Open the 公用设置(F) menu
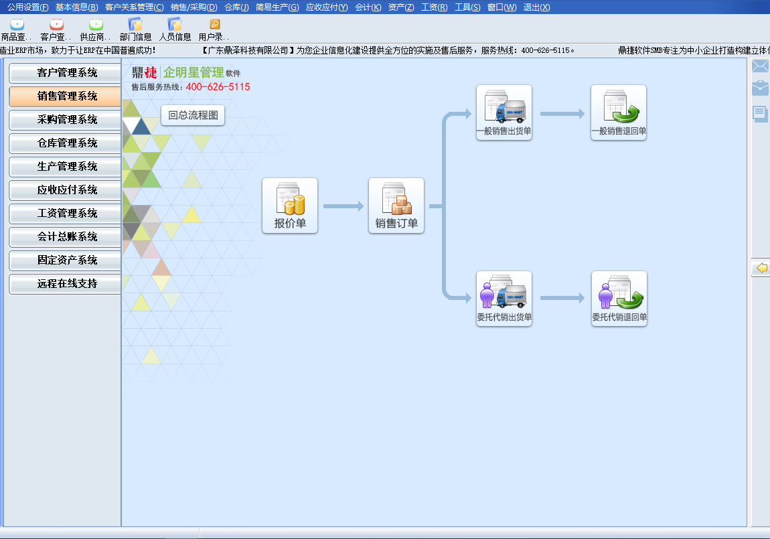This screenshot has height=539, width=770. [27, 7]
